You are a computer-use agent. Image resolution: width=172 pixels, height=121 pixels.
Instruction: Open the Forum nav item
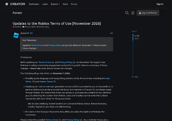[74, 4]
